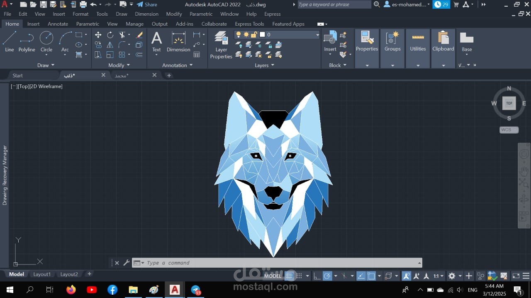Select the Hatch tool in Draw panel
This screenshot has width=531, height=298.
click(79, 55)
